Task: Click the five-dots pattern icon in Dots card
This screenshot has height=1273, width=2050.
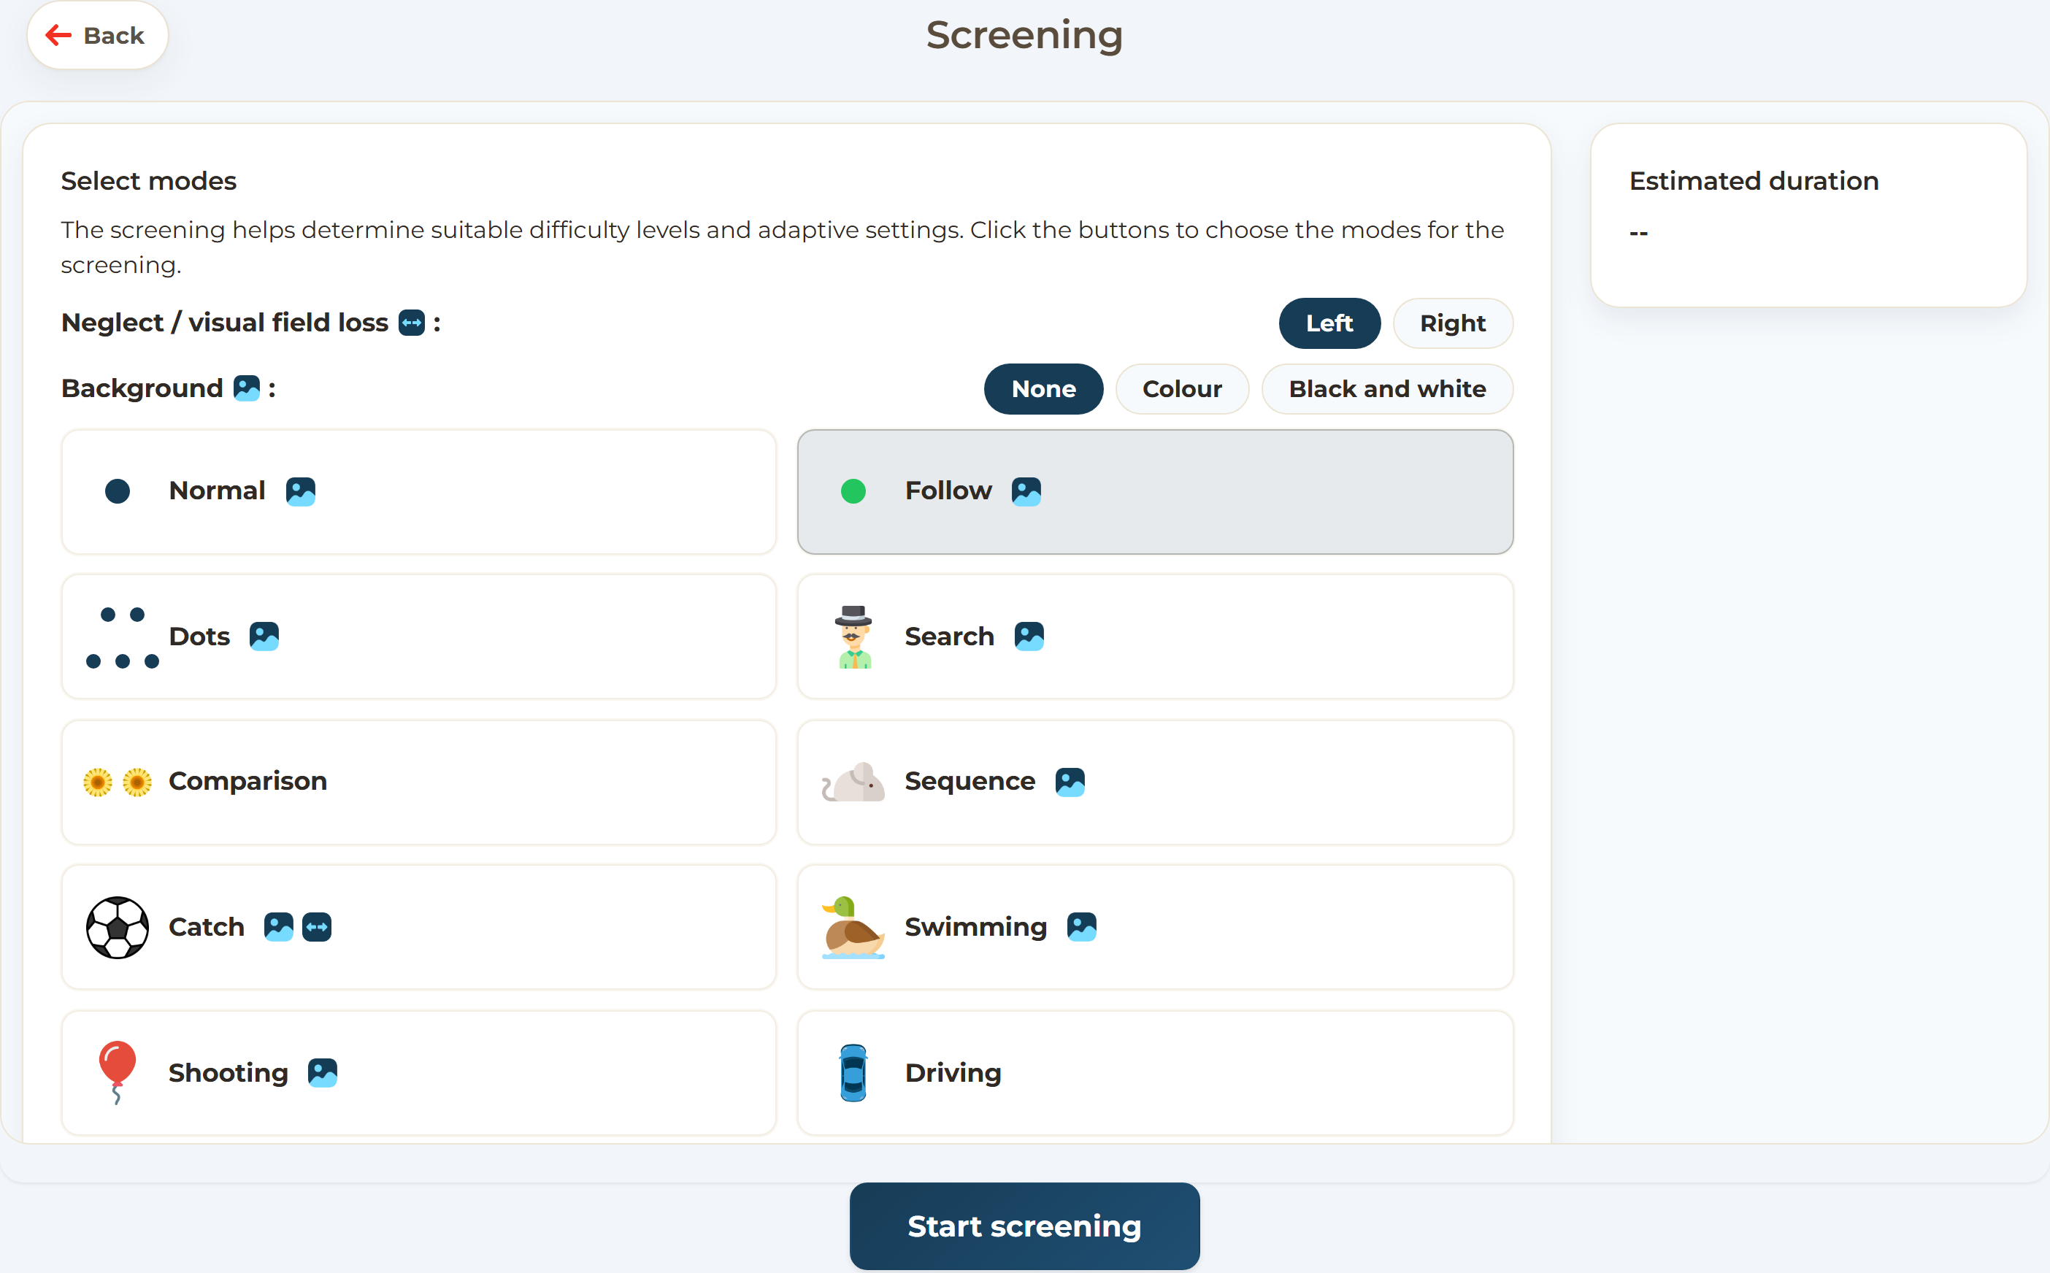Action: [122, 637]
